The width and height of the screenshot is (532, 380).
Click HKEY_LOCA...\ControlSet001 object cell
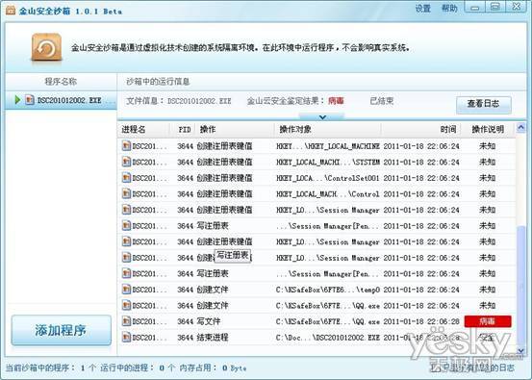pyautogui.click(x=328, y=178)
